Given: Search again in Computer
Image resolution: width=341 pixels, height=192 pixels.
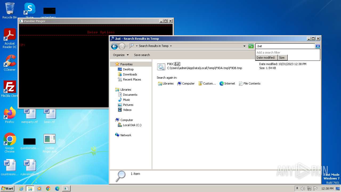Looking at the screenshot, I should pos(186,83).
